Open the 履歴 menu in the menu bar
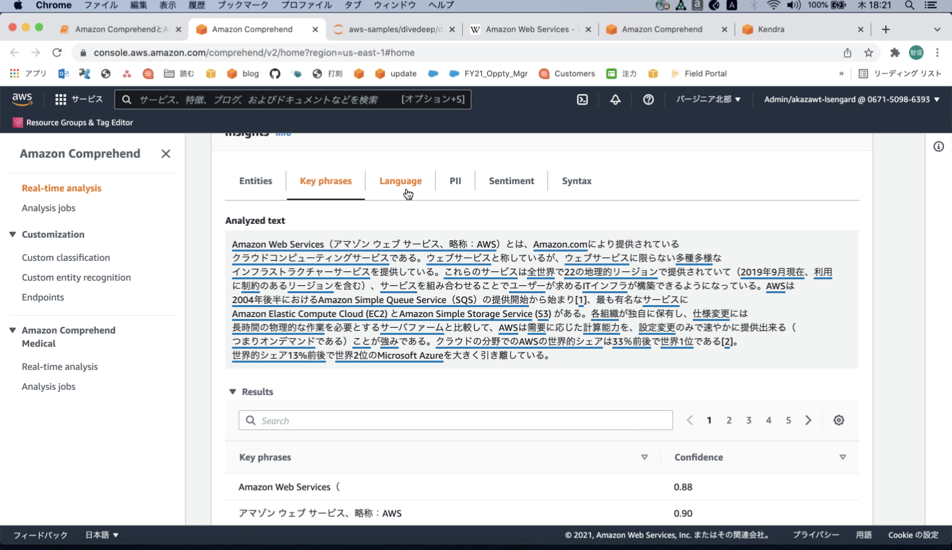 coord(197,5)
